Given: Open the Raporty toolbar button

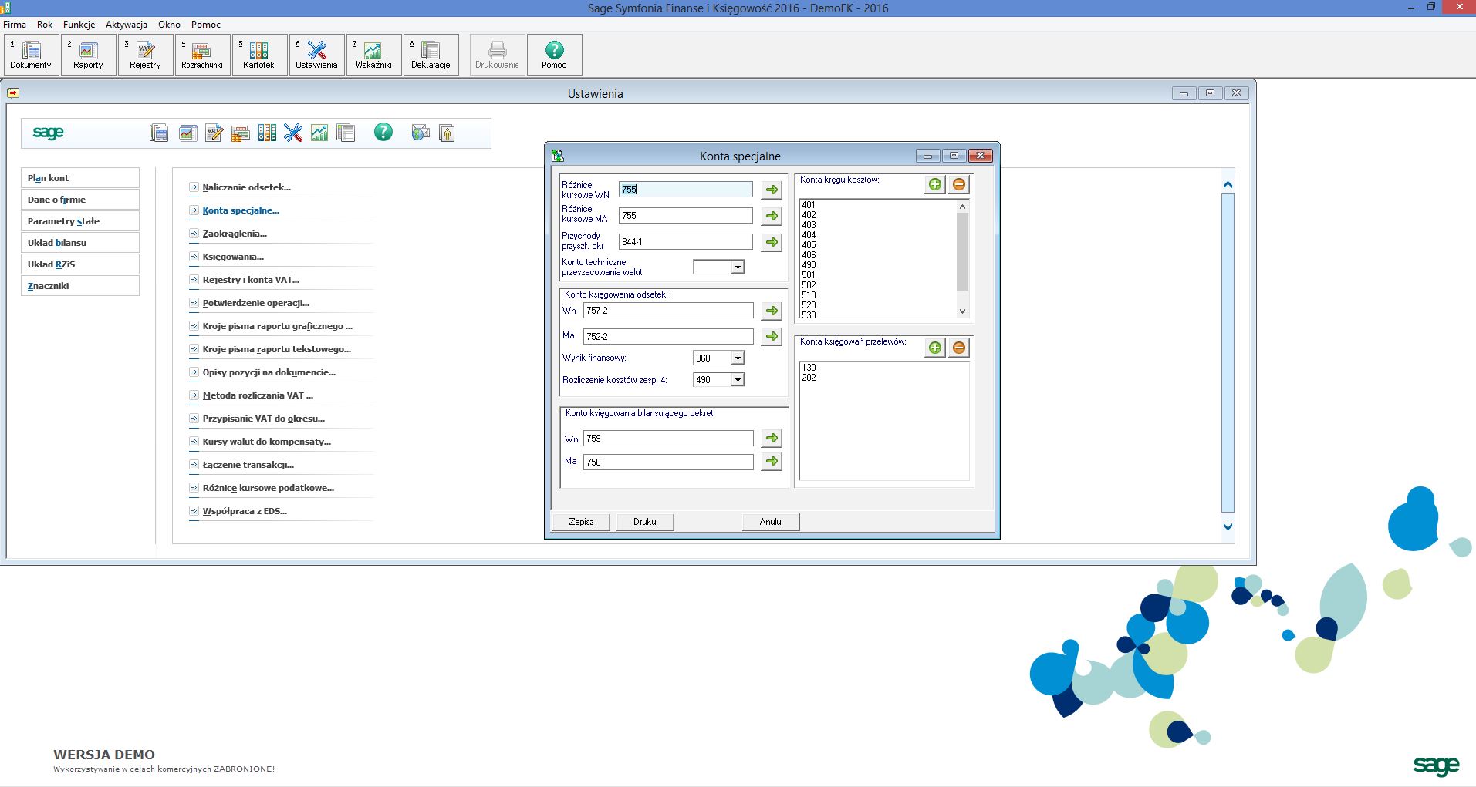Looking at the screenshot, I should (88, 55).
